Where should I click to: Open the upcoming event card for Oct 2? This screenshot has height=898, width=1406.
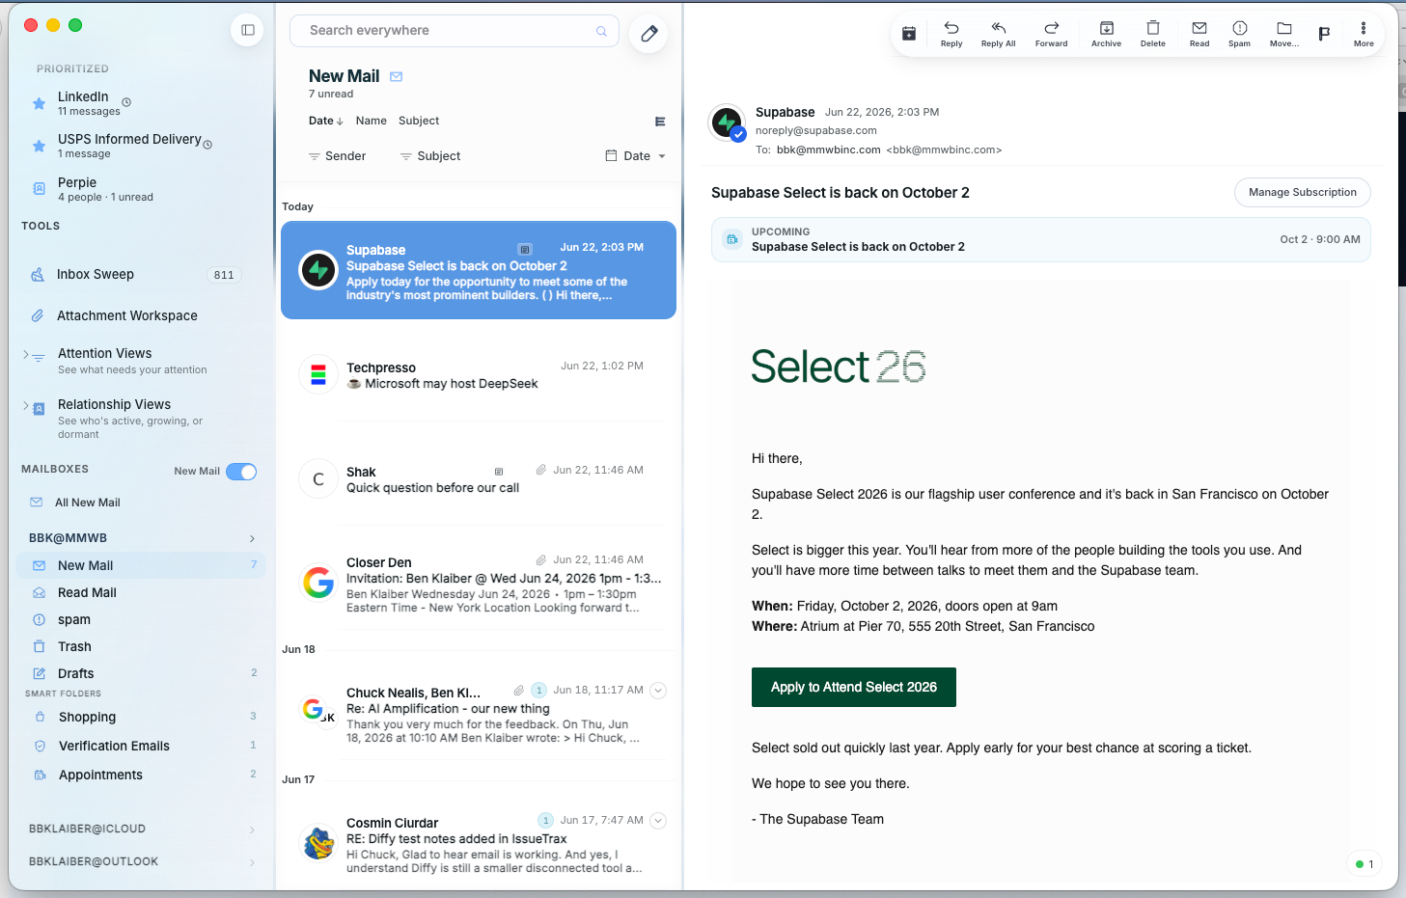pyautogui.click(x=1040, y=239)
